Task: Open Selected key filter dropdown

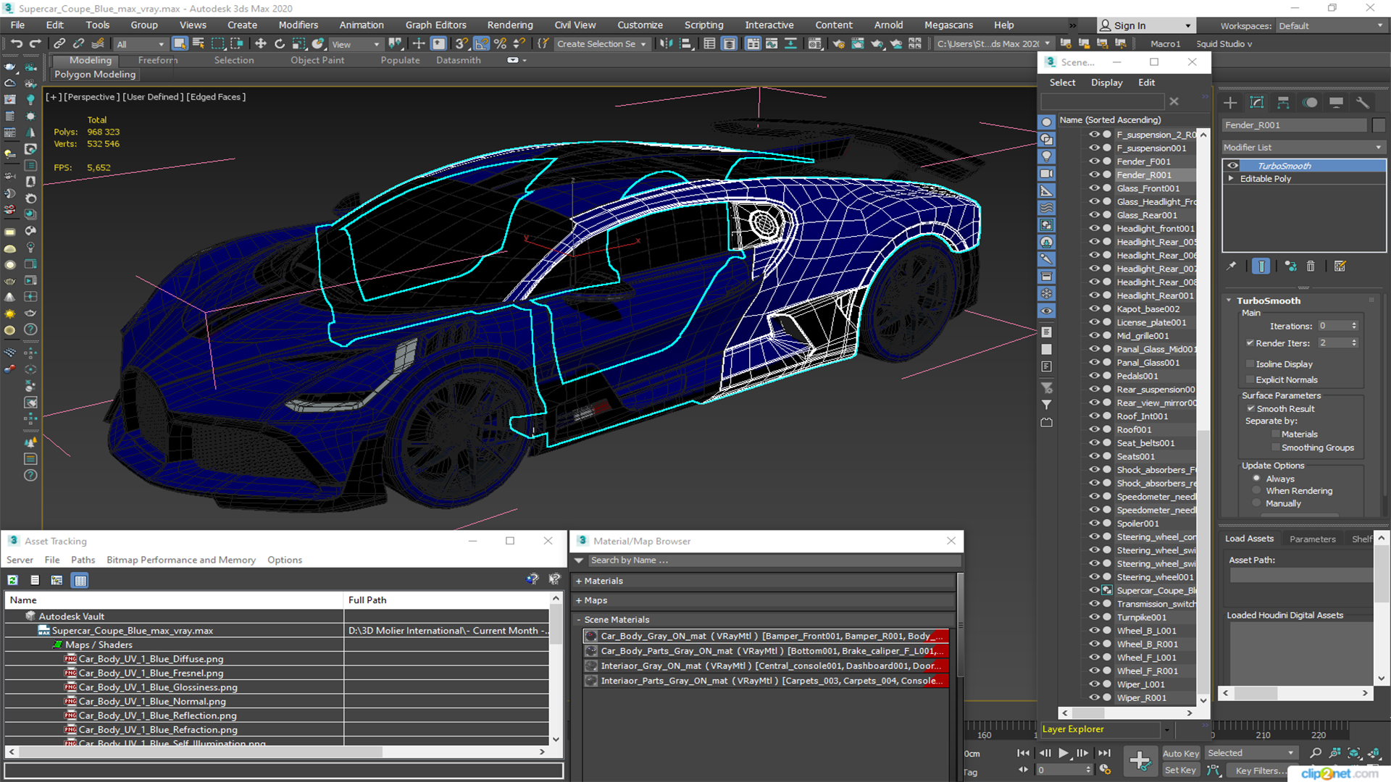Action: click(1251, 753)
